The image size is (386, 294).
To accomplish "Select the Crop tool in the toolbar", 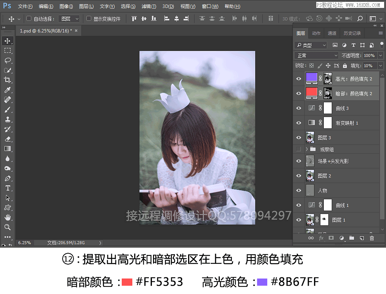I will [8, 80].
